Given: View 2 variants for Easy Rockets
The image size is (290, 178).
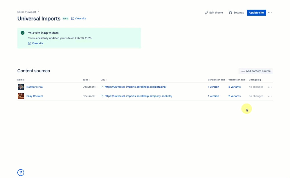Looking at the screenshot, I should (x=235, y=96).
